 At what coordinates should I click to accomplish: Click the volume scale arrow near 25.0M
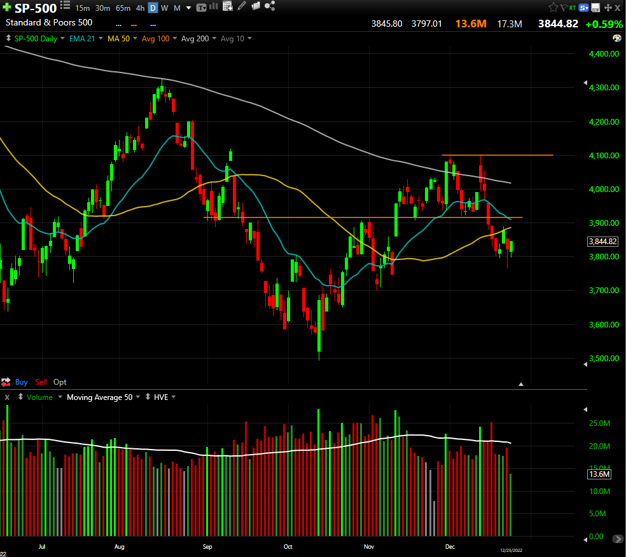[x=585, y=409]
